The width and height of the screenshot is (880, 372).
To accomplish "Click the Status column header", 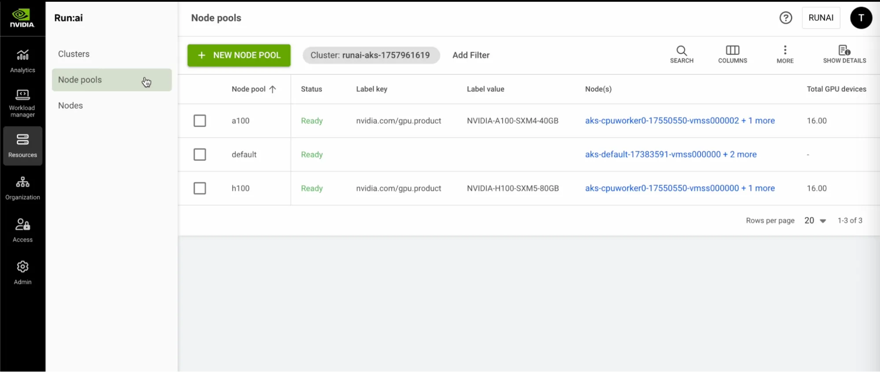I will pos(311,89).
